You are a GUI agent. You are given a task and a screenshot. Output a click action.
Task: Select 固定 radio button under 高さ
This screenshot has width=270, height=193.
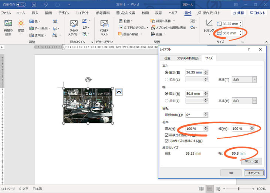pyautogui.click(x=166, y=72)
